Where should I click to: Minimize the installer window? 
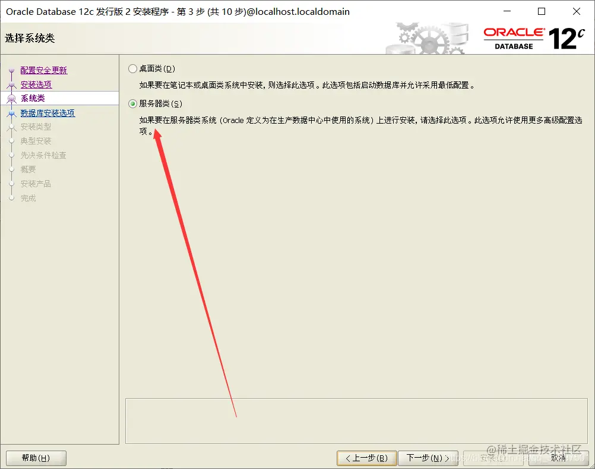[x=507, y=11]
